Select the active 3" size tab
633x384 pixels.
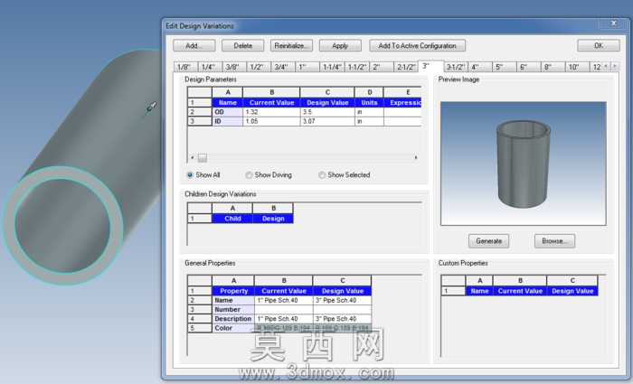coord(430,66)
